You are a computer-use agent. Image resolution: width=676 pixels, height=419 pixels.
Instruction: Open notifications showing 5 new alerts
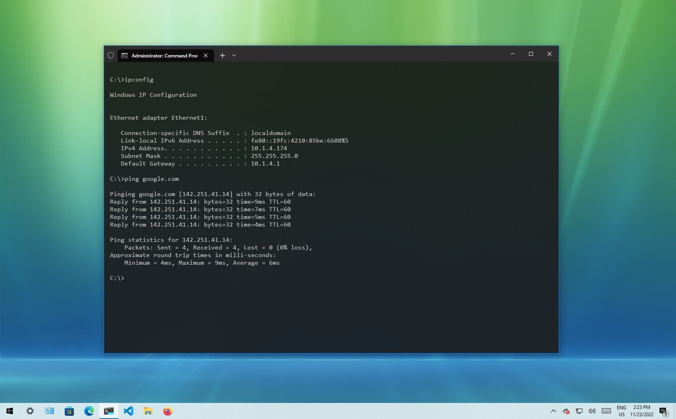(664, 411)
